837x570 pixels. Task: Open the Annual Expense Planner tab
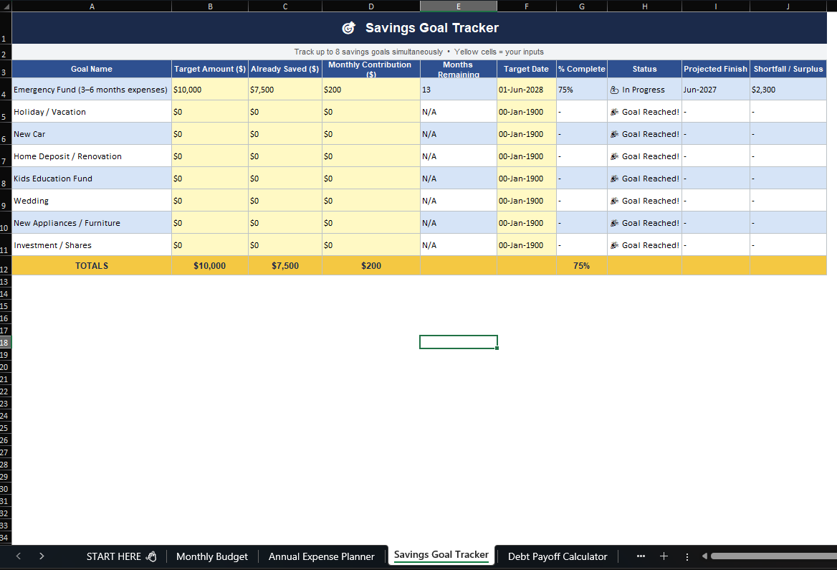tap(321, 556)
